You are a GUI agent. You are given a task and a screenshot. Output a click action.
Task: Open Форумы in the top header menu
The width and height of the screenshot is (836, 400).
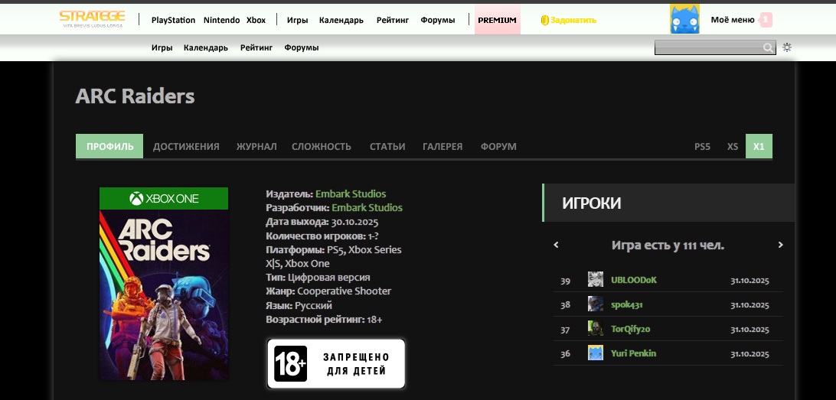[438, 20]
